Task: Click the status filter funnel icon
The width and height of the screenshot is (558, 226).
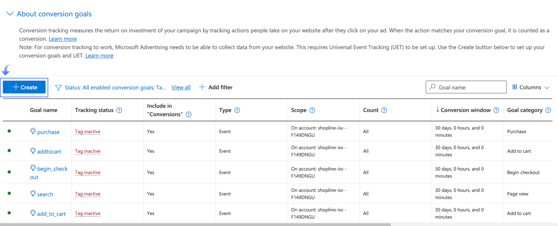Action: pos(58,88)
